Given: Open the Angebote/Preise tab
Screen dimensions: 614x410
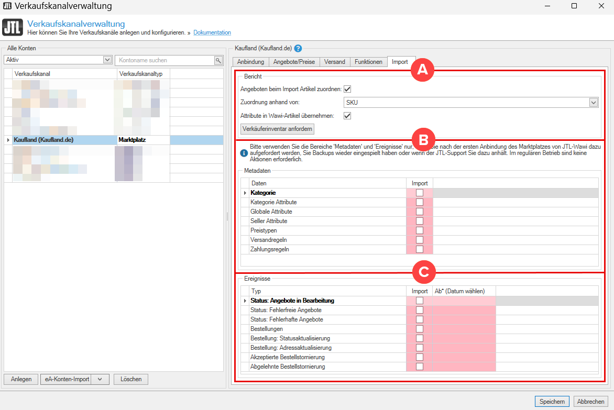Looking at the screenshot, I should click(294, 62).
